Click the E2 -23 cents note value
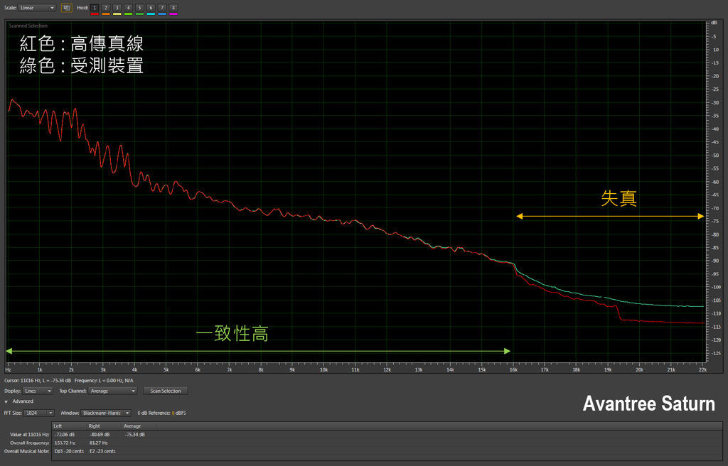728x466 pixels. click(102, 451)
